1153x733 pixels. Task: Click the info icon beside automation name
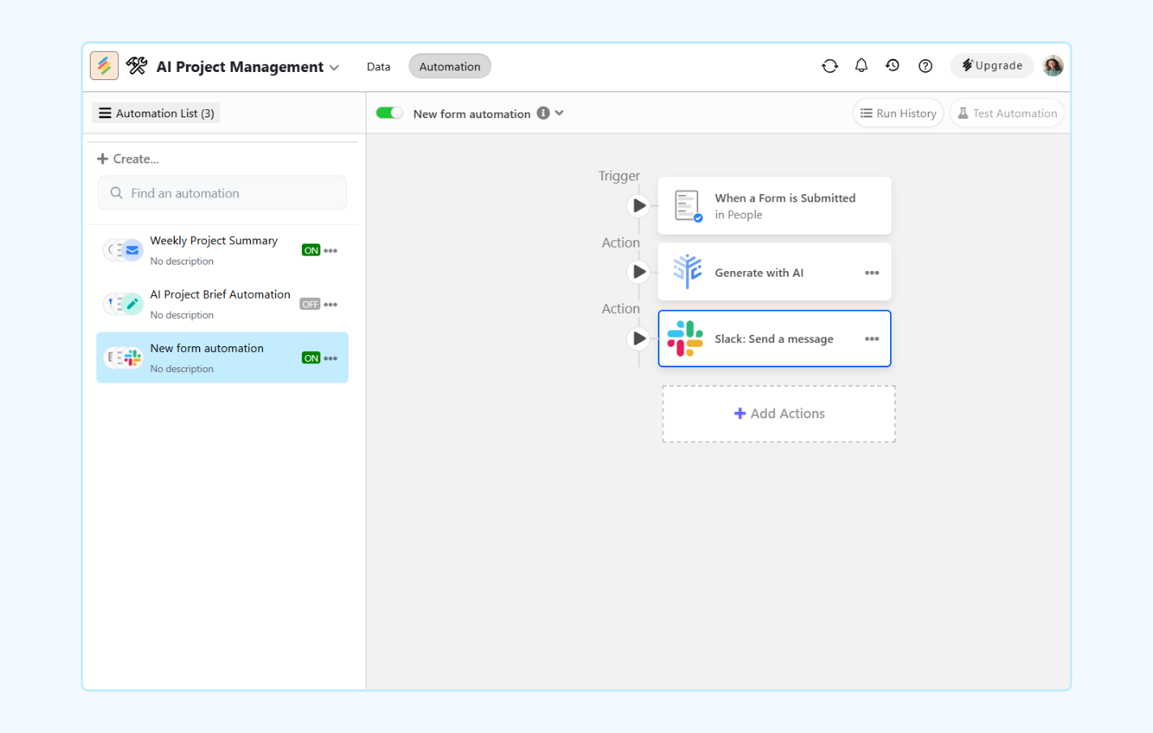point(543,113)
